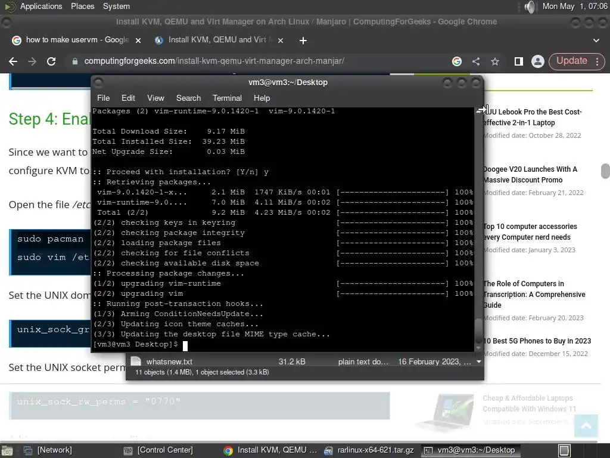This screenshot has height=458, width=610.
Task: Switch to 'how to make uservm - Google' tab
Action: pyautogui.click(x=77, y=40)
